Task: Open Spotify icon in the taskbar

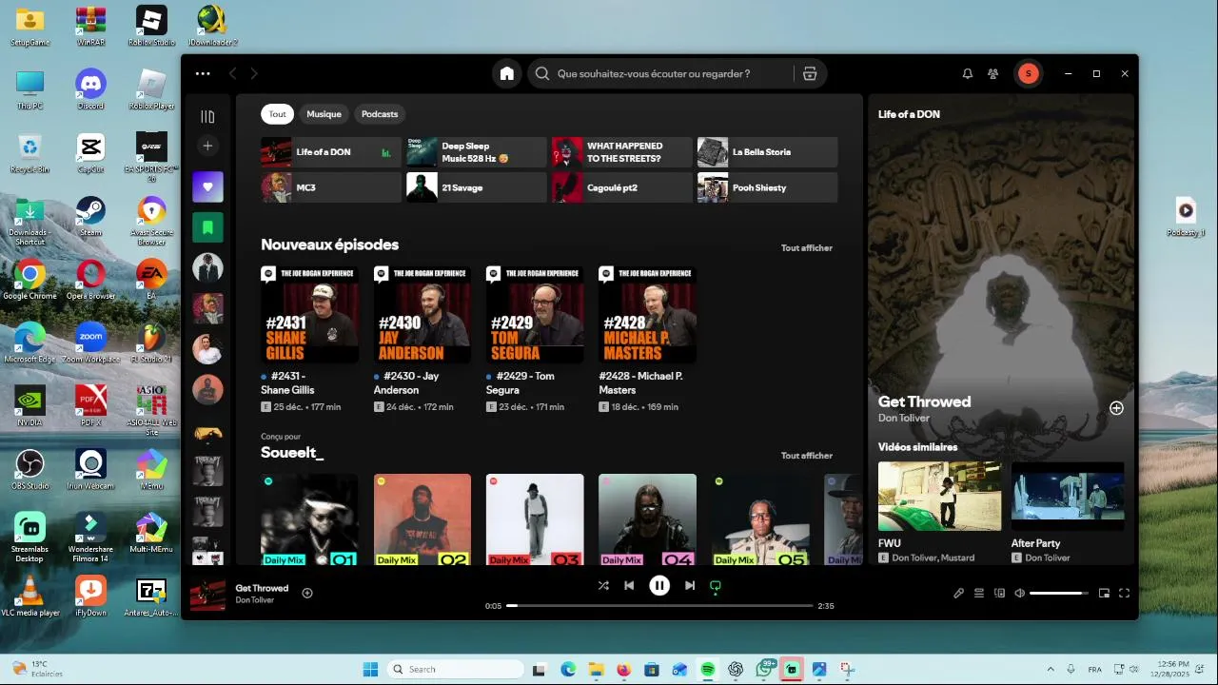Action: [708, 669]
